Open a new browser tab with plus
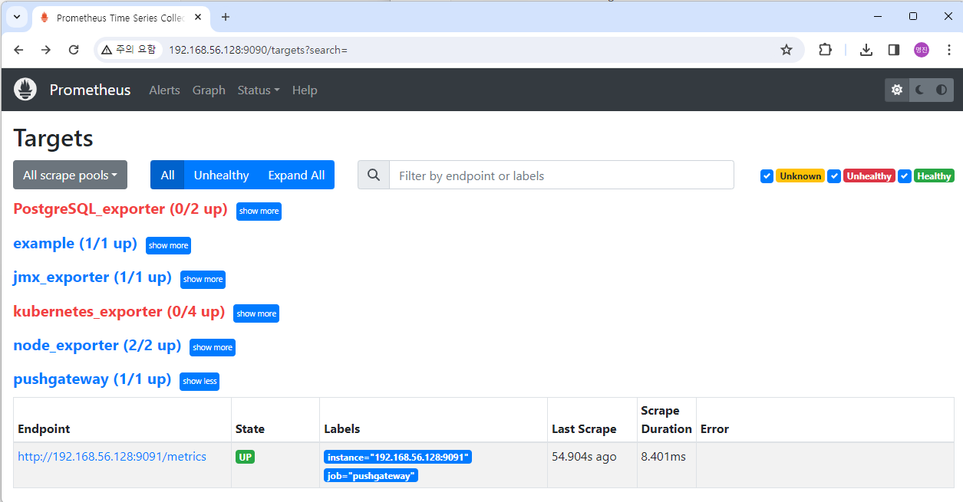 (x=225, y=17)
